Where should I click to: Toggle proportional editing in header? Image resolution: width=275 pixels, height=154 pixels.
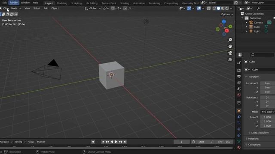(x=125, y=8)
